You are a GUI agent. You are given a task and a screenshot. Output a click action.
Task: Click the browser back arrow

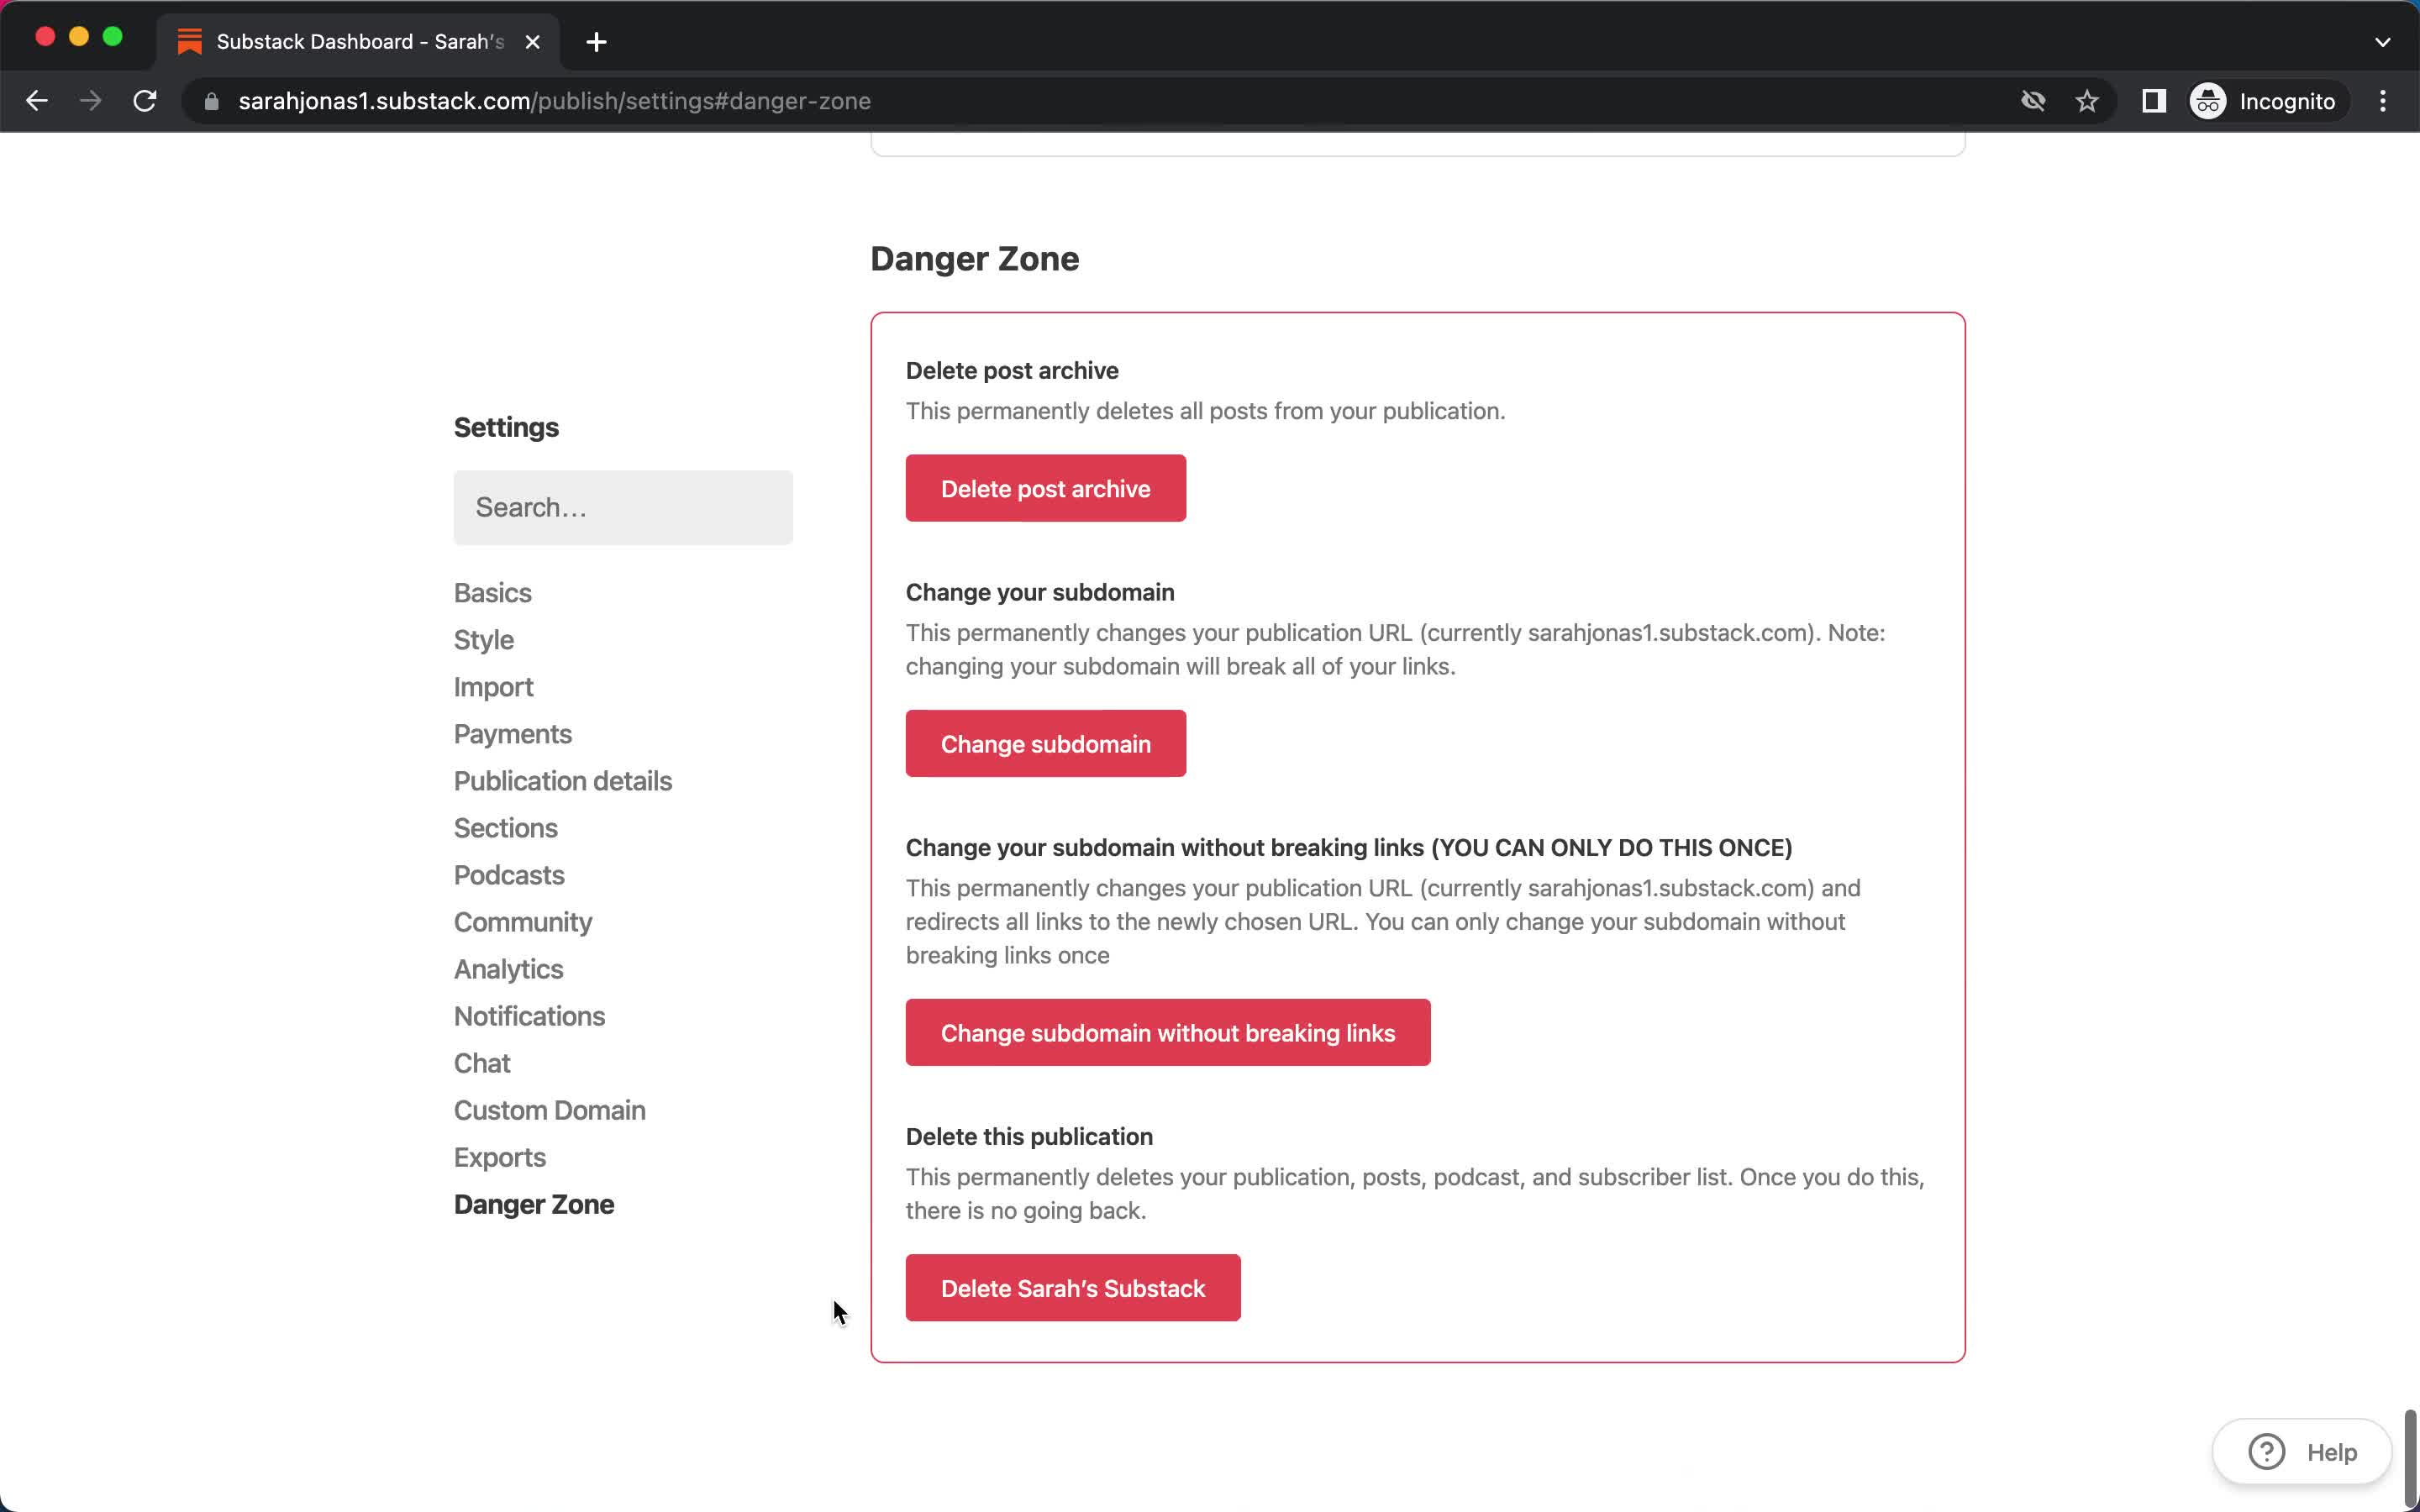(x=37, y=101)
